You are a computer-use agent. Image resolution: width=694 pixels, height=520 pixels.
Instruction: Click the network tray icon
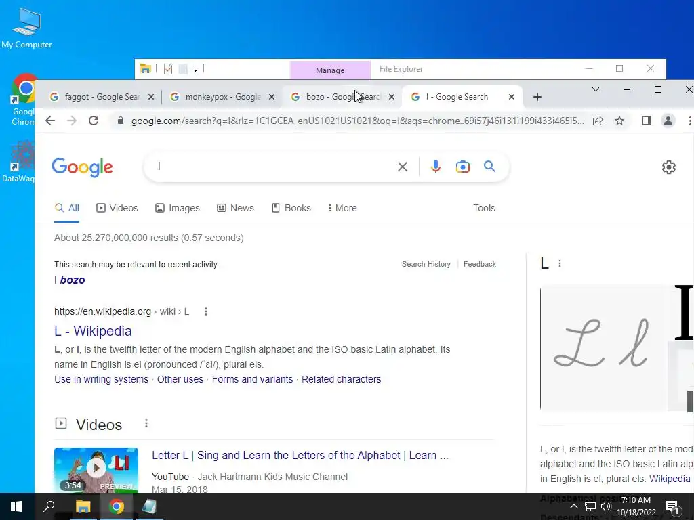[590, 506]
